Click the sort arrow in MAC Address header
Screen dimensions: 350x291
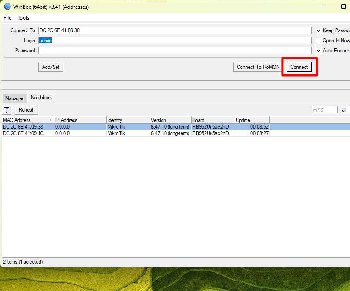(51, 120)
